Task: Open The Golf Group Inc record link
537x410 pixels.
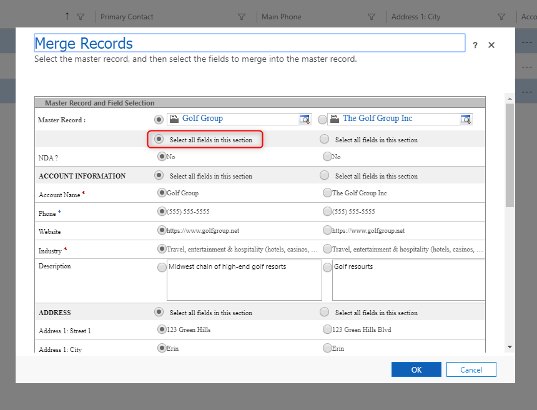Action: (x=377, y=118)
